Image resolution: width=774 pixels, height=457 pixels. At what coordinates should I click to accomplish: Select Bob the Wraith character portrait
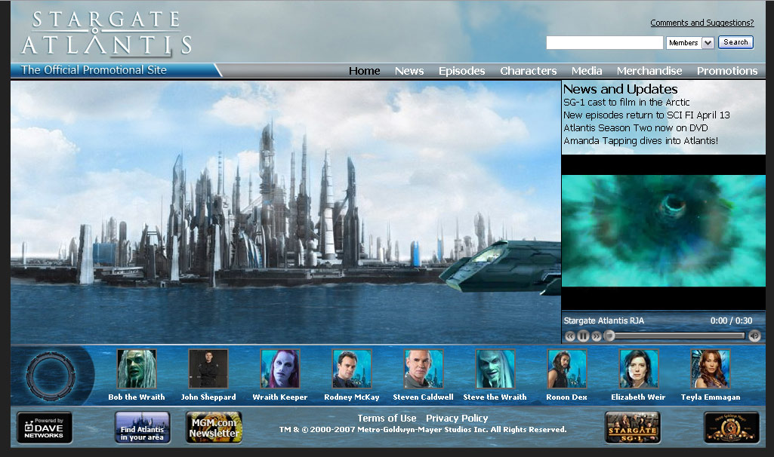click(137, 370)
